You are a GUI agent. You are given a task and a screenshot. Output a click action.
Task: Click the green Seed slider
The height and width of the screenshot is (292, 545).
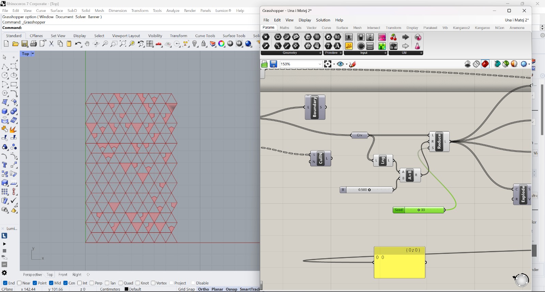pyautogui.click(x=419, y=210)
